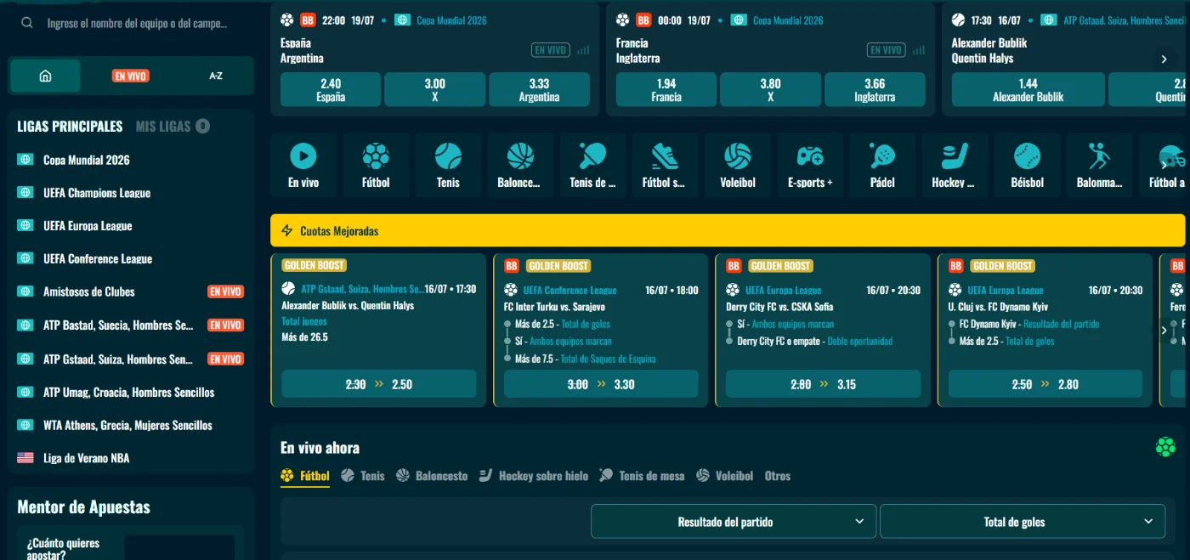Click the Copa Mundial 2026 globe icon in sidebar
Image resolution: width=1190 pixels, height=560 pixels.
coord(25,159)
